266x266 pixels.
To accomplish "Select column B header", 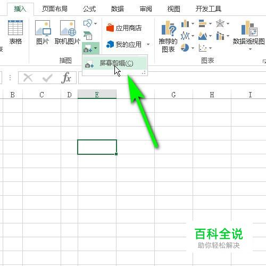I will [x=13, y=95].
